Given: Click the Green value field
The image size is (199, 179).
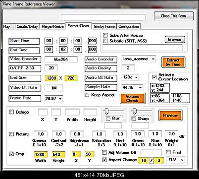Looking at the screenshot, I should (138, 134).
